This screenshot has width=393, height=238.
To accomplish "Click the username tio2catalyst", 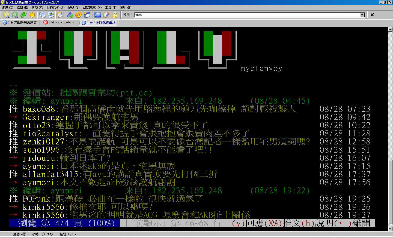I will (x=51, y=134).
